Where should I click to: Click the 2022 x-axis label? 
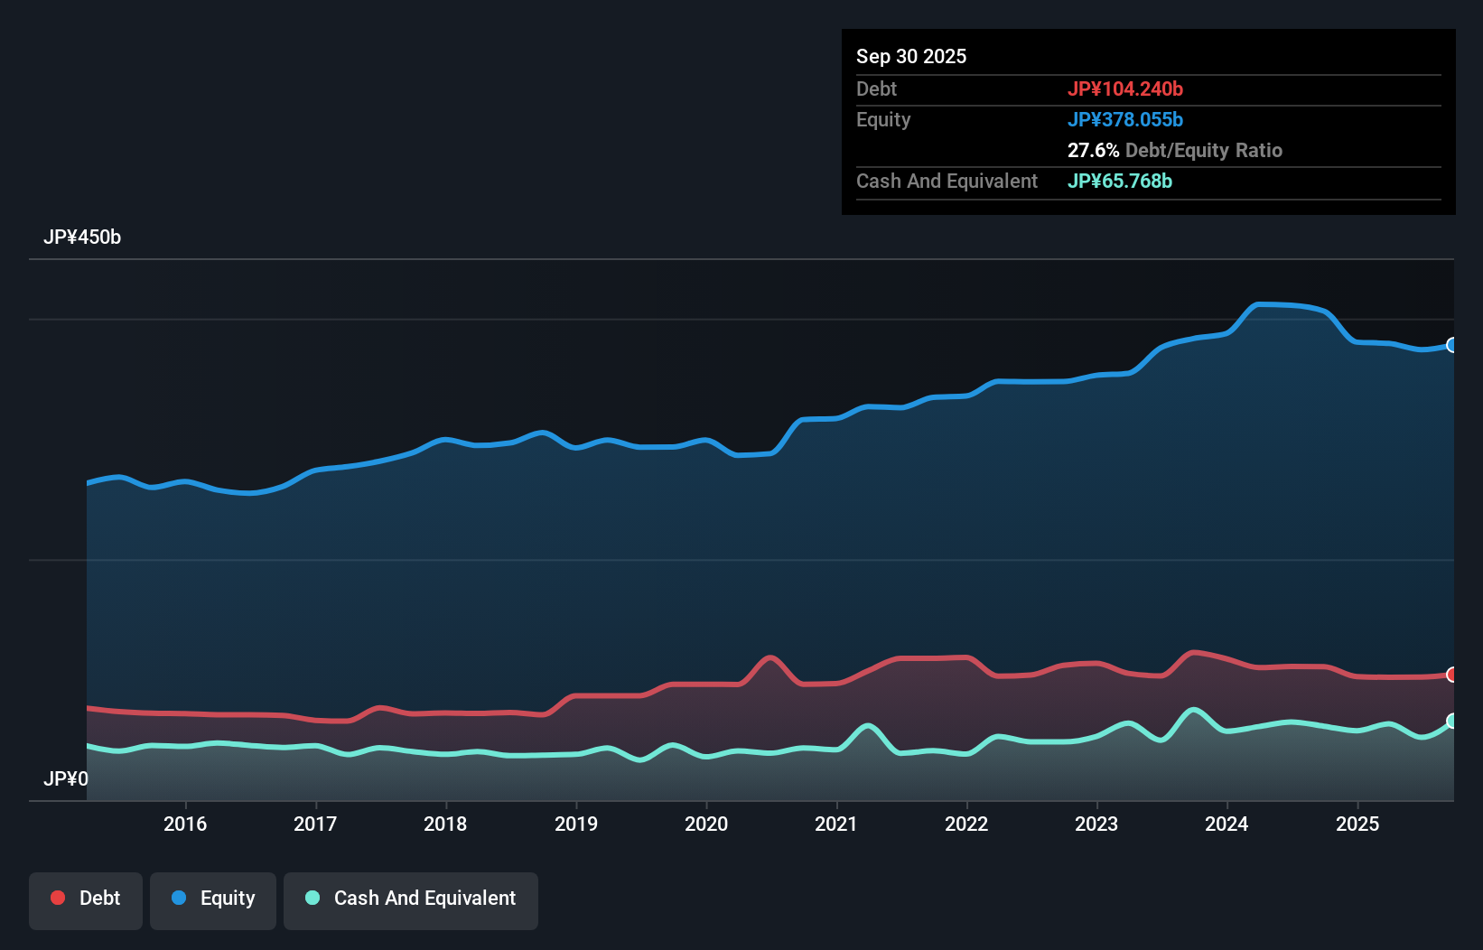(966, 824)
